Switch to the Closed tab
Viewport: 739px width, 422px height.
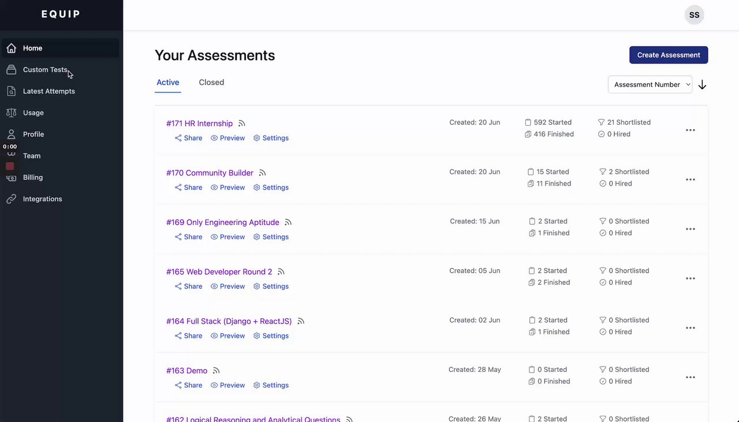pyautogui.click(x=211, y=82)
